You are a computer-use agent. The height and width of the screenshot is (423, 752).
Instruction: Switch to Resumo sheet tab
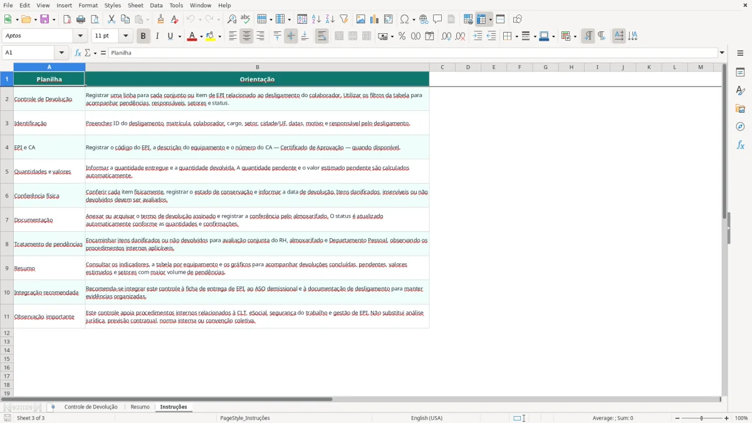[140, 407]
